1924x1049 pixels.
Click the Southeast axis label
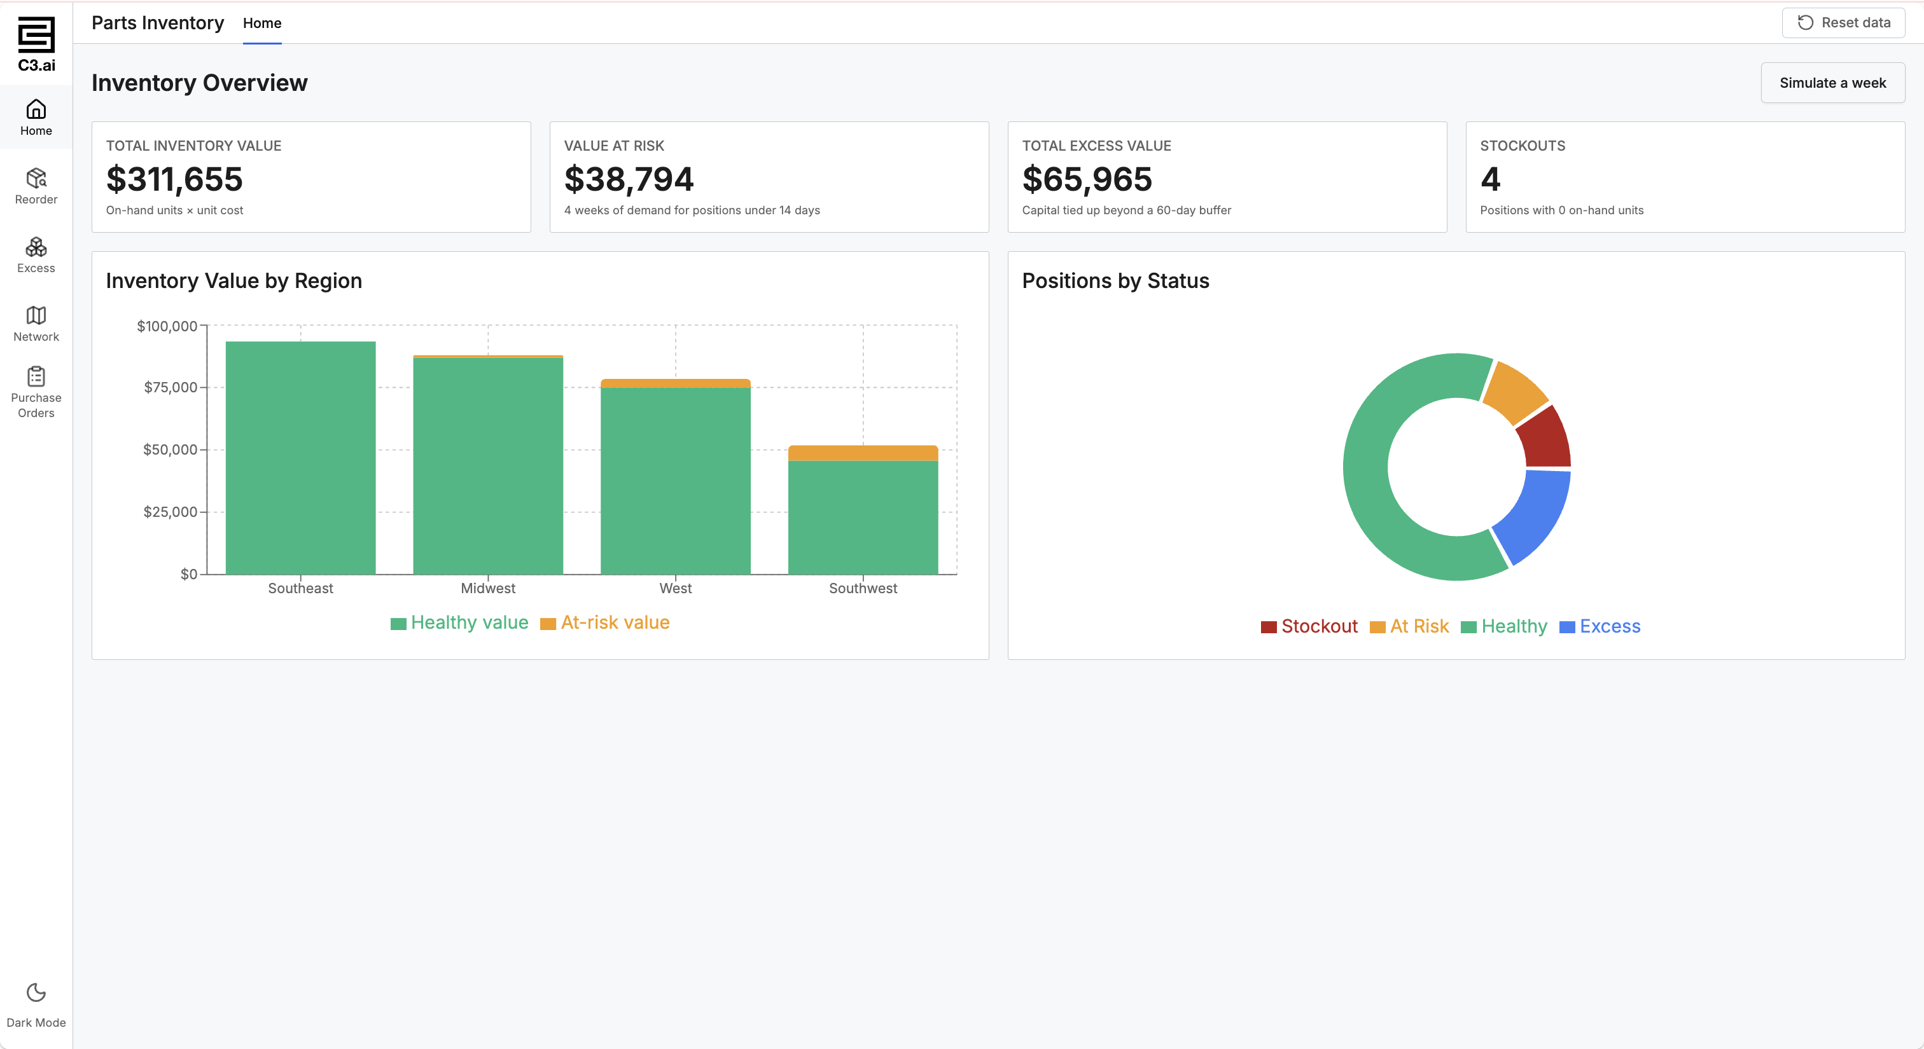coord(300,588)
